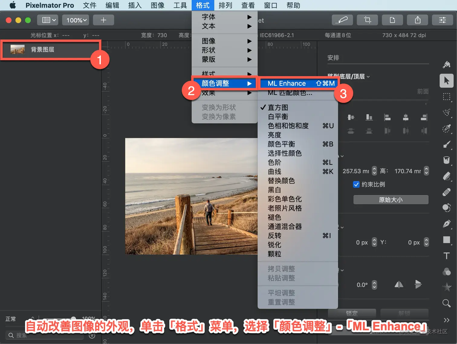
Task: Open the sliders settings toolbar icon
Action: (442, 20)
